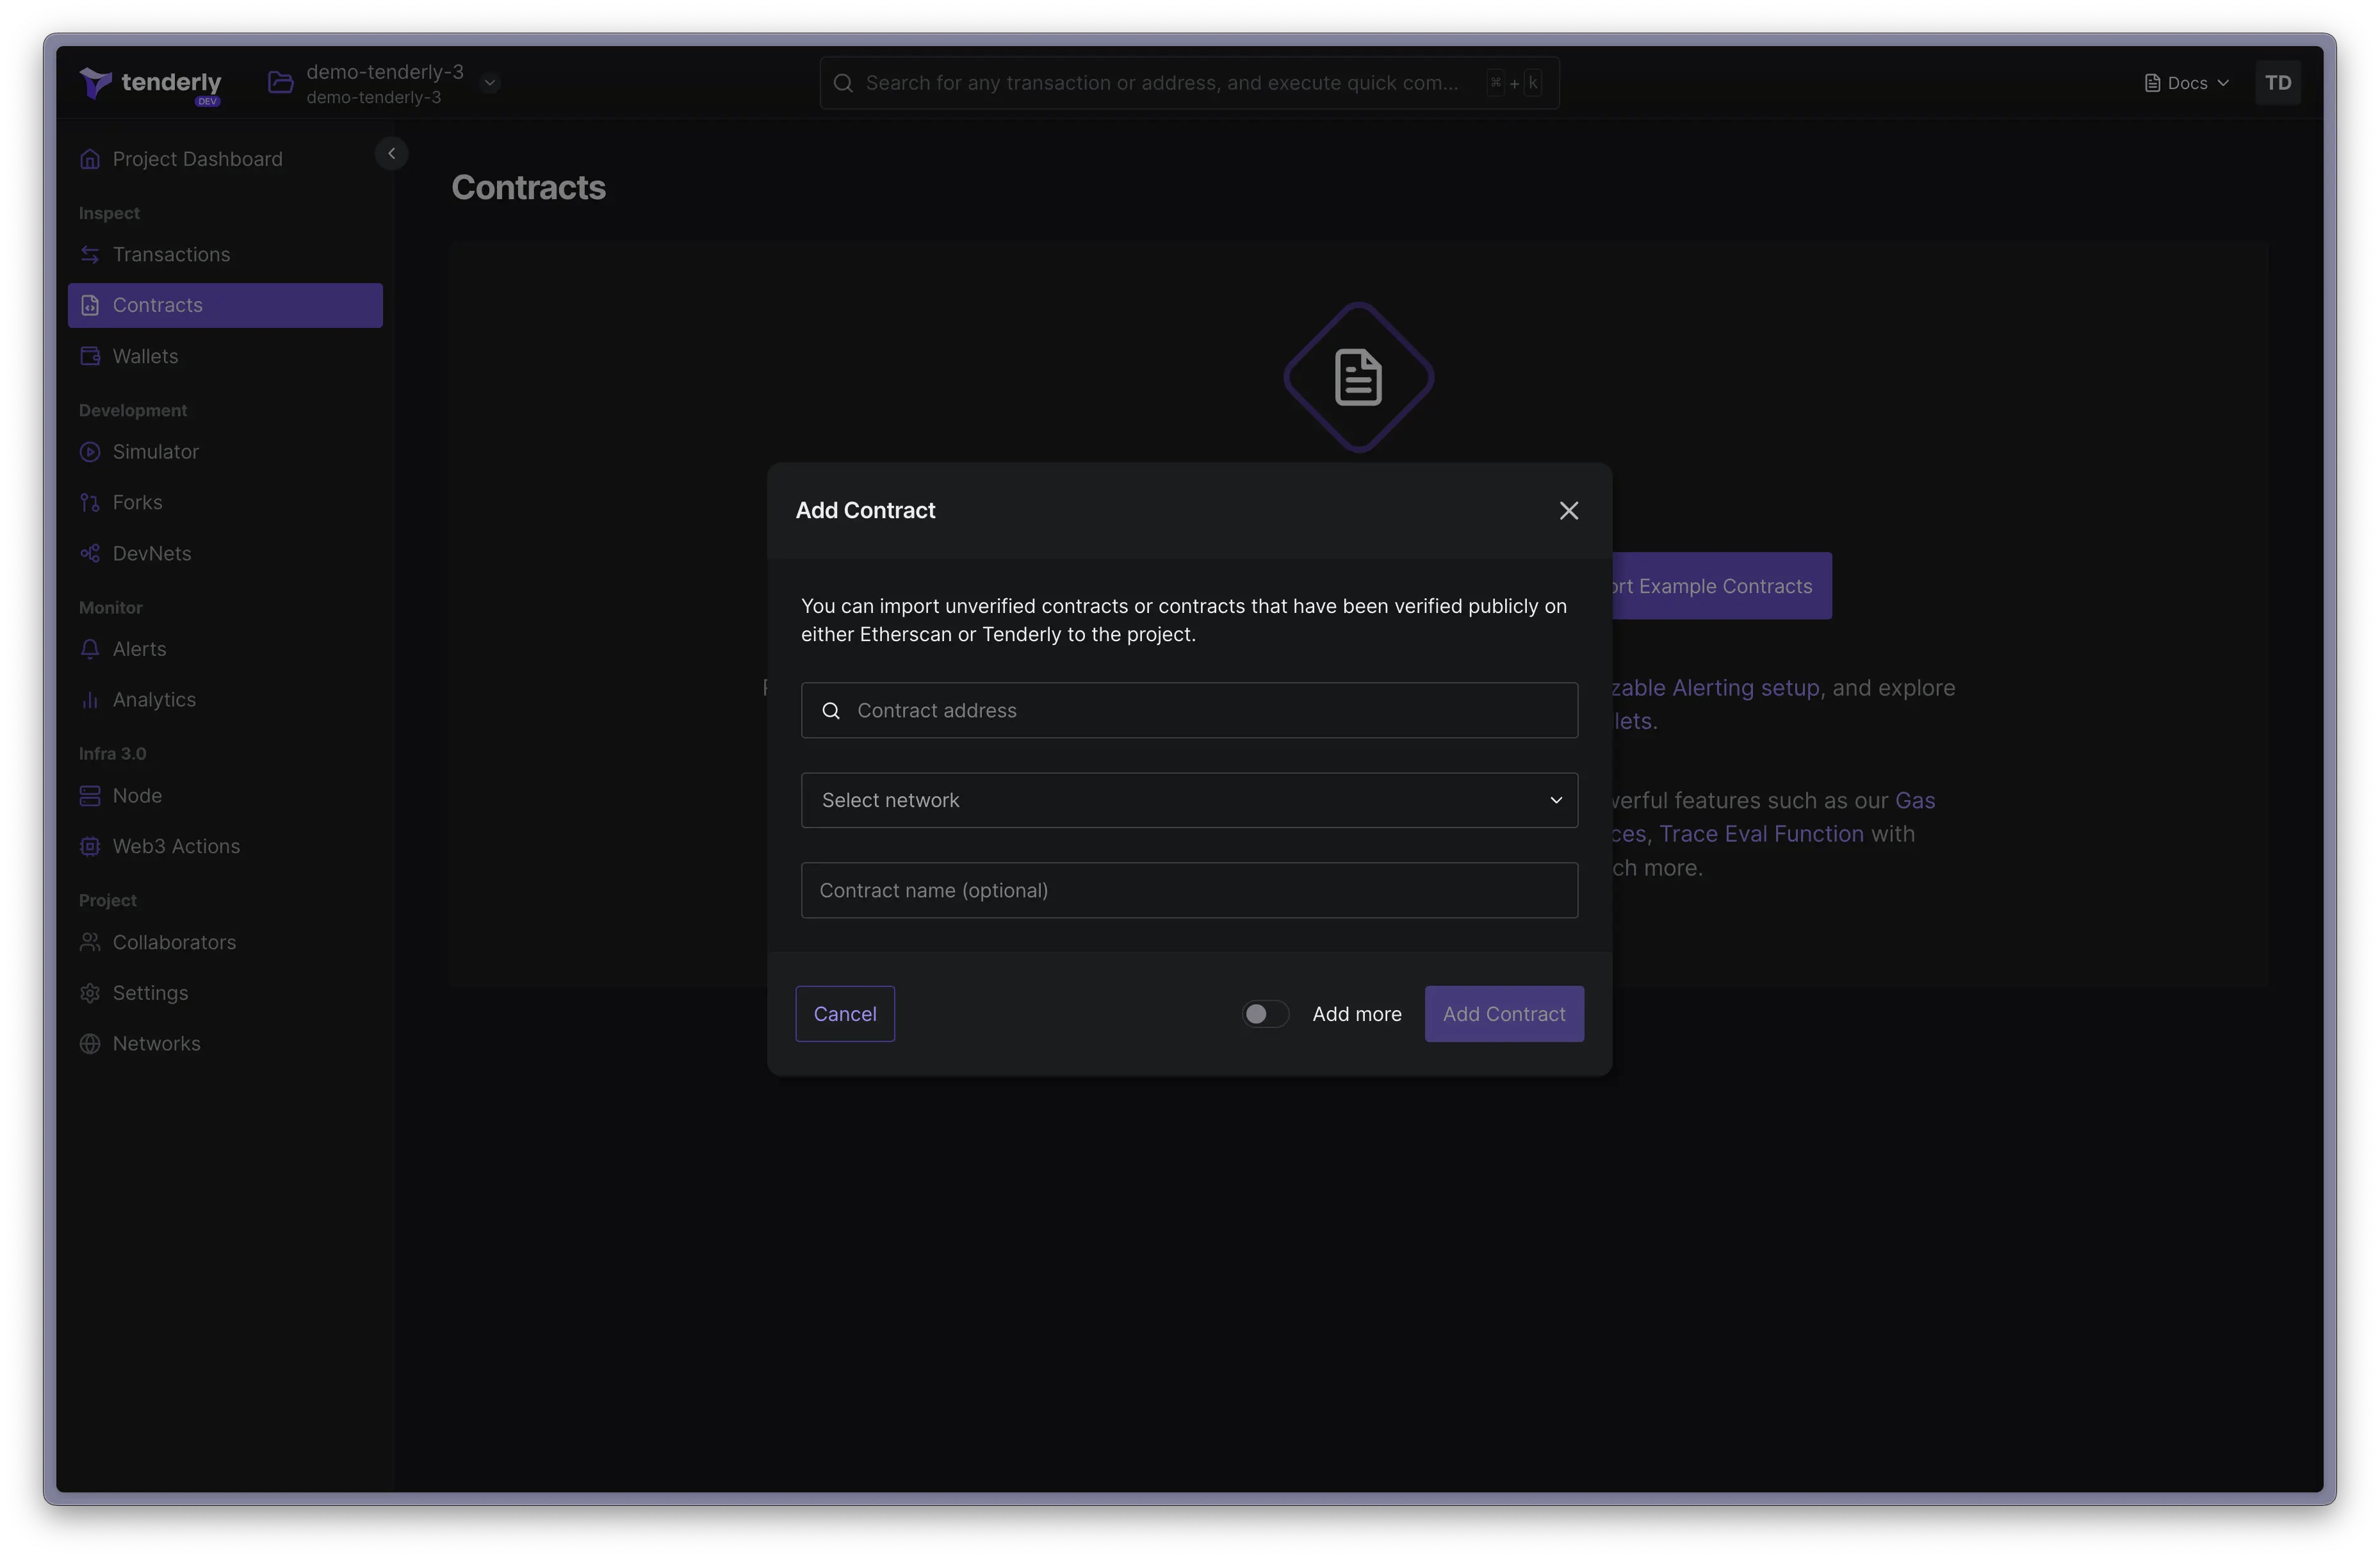This screenshot has height=1559, width=2380.
Task: Click the Simulator play icon
Action: [90, 451]
